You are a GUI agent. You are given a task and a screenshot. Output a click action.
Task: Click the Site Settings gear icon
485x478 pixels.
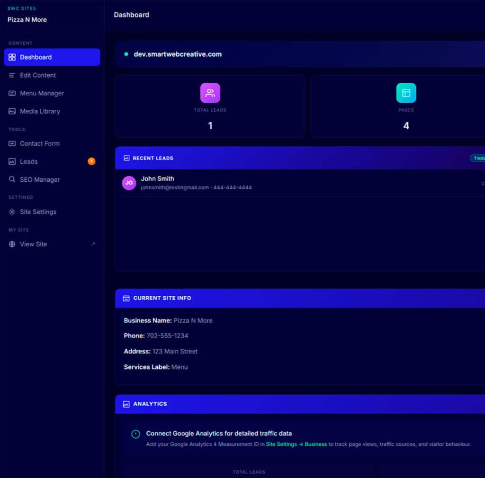click(12, 212)
